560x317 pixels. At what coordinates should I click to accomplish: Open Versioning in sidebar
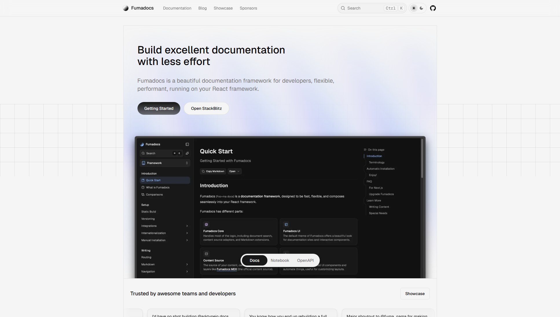point(148,219)
